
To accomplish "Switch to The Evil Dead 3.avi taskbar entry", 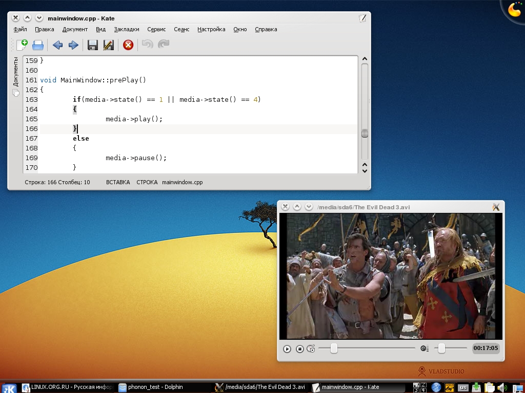I will point(260,387).
